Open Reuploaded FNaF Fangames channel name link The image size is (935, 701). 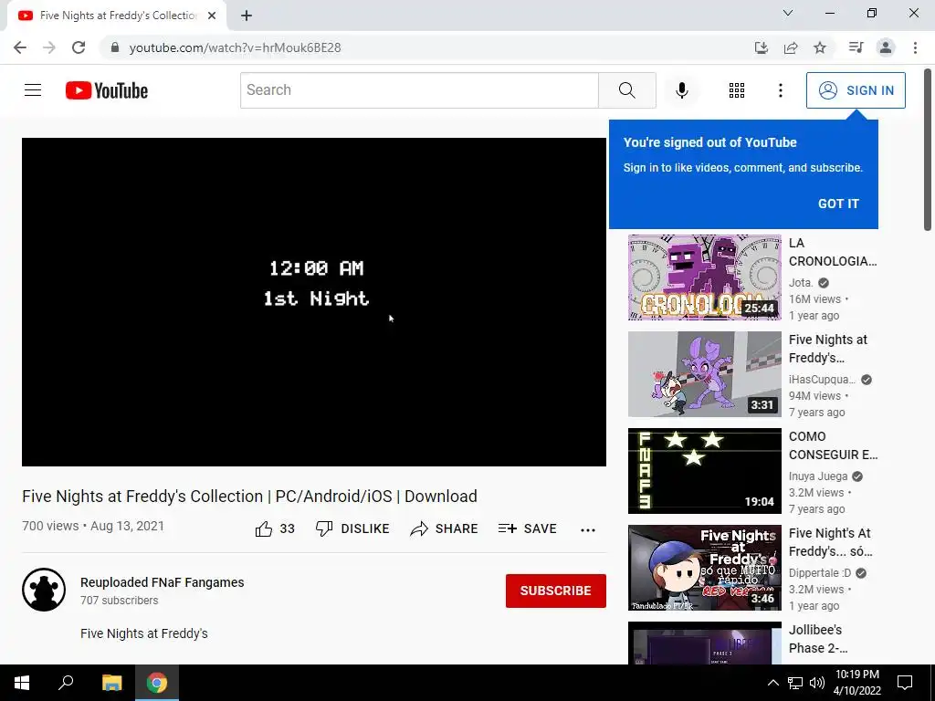coord(163,582)
